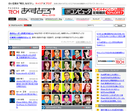Viewport: 134px width, 111px height.
Task: Open portrait of woman in profile on pink background
Action: pos(87,55)
